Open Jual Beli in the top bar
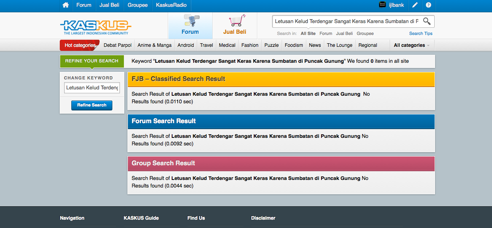 pos(110,5)
